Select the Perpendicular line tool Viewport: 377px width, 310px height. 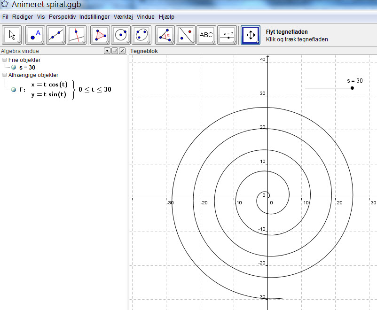pyautogui.click(x=76, y=35)
